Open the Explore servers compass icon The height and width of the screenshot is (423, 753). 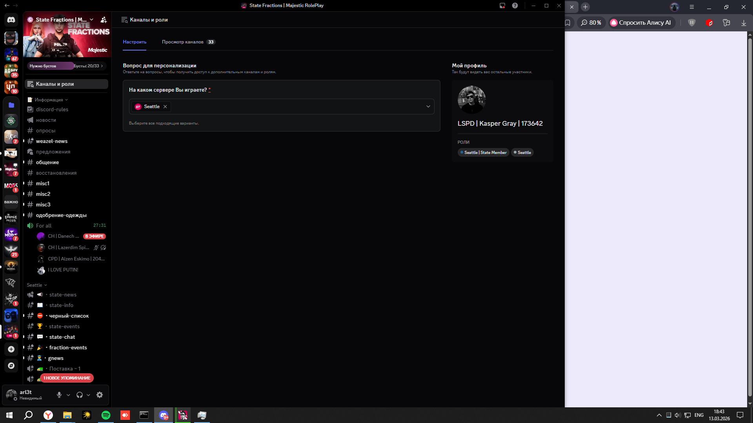coord(11,366)
